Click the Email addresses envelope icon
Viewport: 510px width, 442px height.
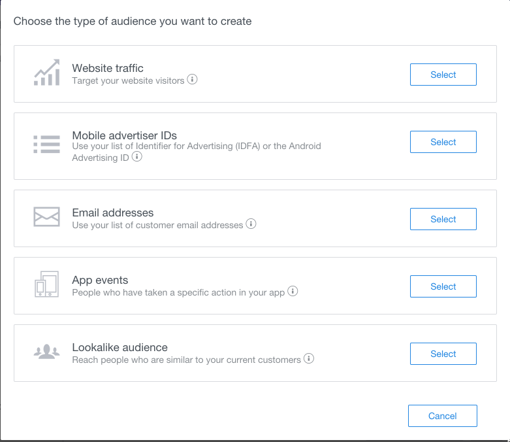pos(46,216)
